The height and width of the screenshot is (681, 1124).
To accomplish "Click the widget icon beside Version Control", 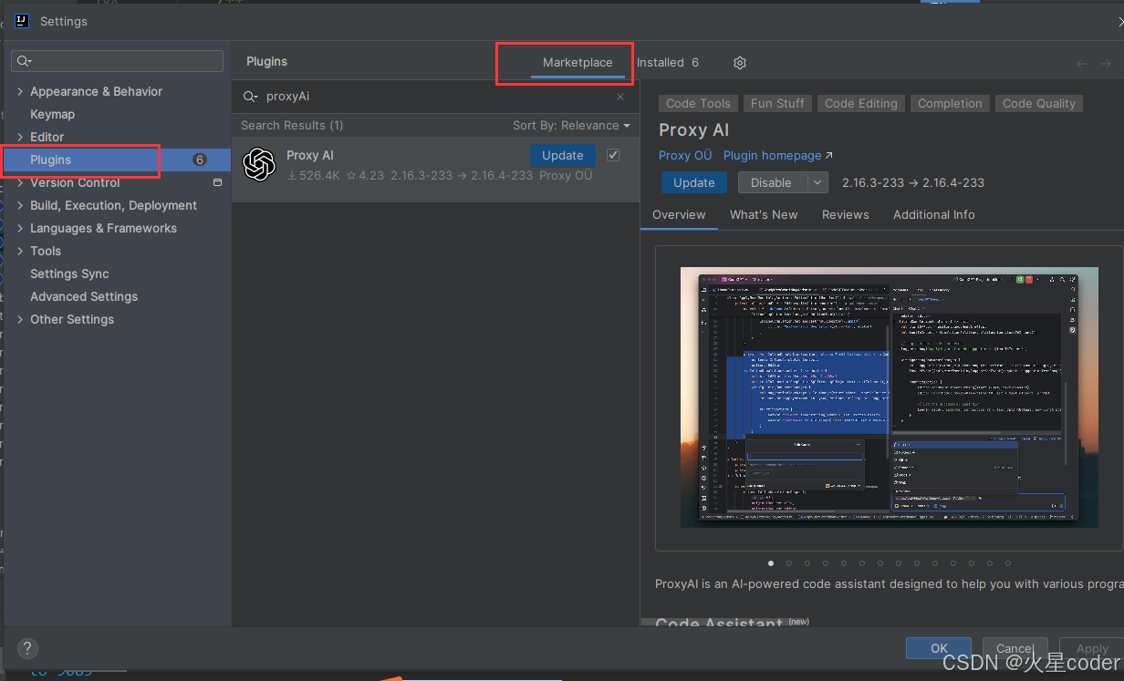I will (216, 182).
